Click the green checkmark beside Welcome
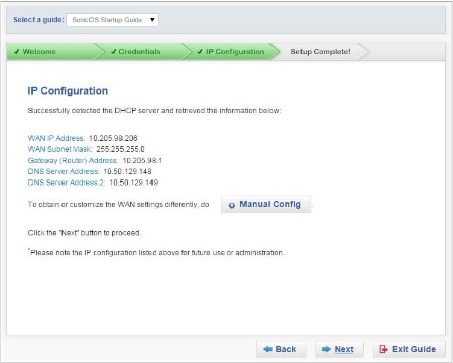Screen dimensions: 453x363 point(17,52)
